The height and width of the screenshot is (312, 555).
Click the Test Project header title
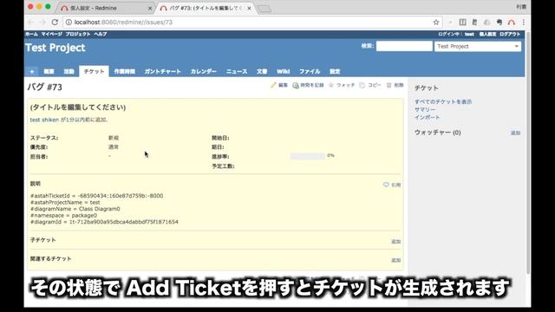[55, 48]
